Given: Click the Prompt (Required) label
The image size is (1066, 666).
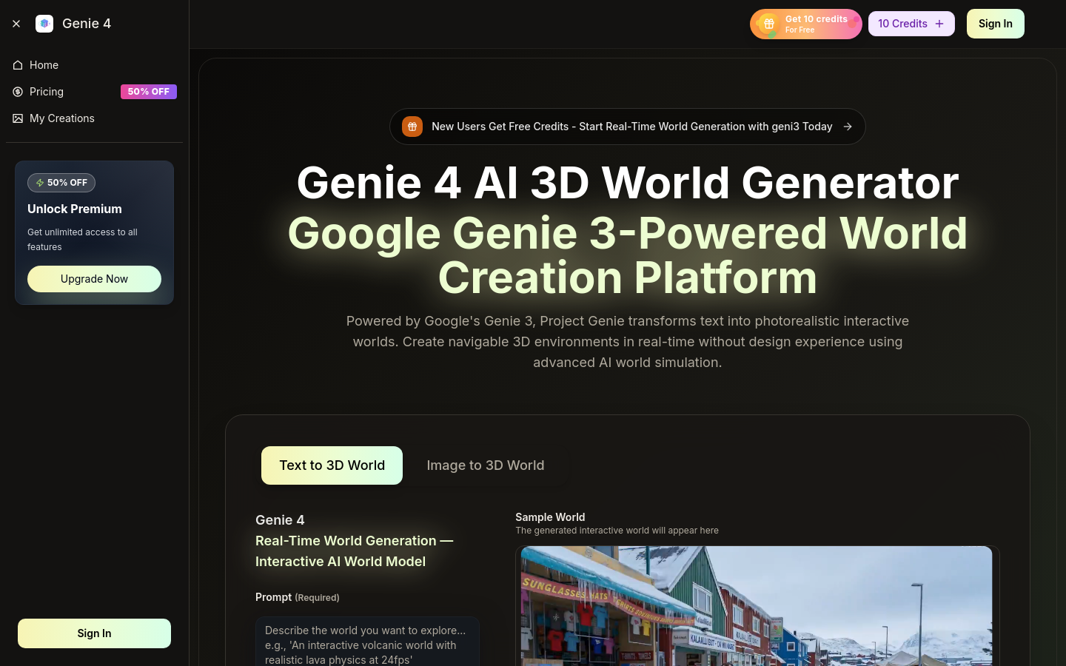Looking at the screenshot, I should pos(298,597).
